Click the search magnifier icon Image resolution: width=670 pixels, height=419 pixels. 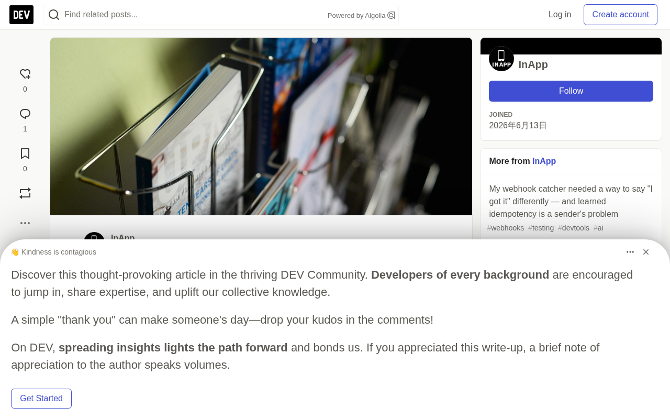tap(54, 15)
